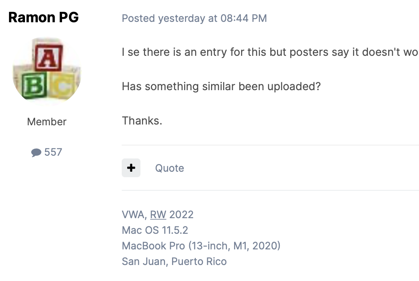The image size is (419, 281).
Task: Click the speech bubble post count icon
Action: click(x=36, y=152)
